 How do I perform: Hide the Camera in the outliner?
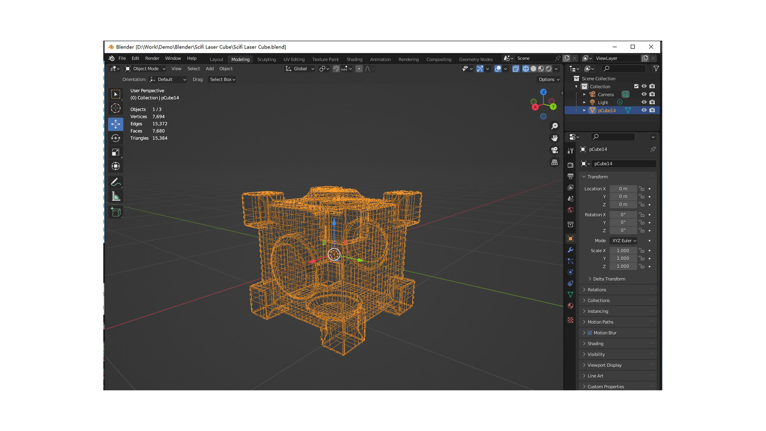(x=644, y=94)
